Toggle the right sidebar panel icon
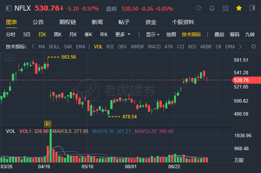Image resolution: width=261 pixels, height=173 pixels. pos(252,8)
